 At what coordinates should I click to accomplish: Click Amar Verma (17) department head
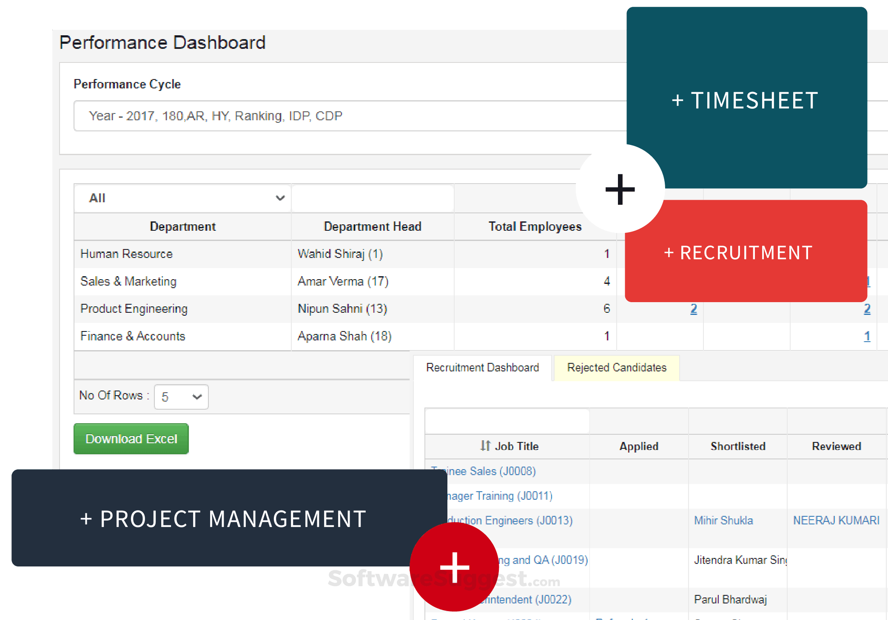[343, 281]
